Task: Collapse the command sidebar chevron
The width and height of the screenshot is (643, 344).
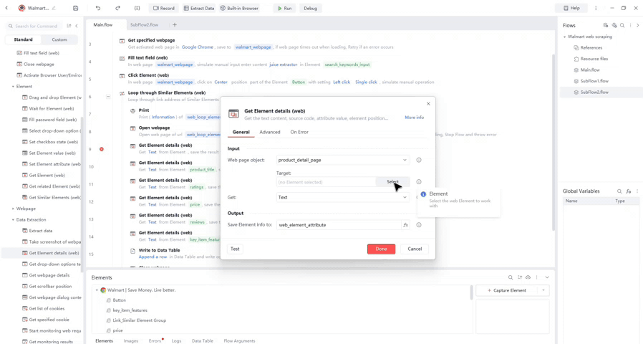Action: pos(77,26)
